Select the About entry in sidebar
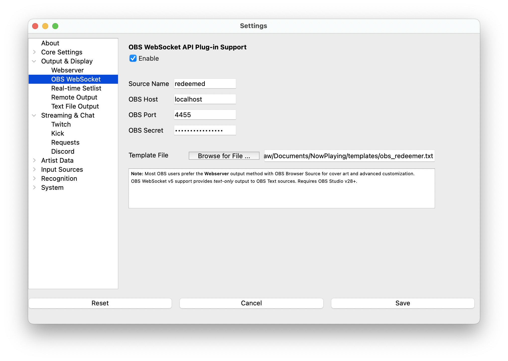The image size is (508, 361). (50, 43)
